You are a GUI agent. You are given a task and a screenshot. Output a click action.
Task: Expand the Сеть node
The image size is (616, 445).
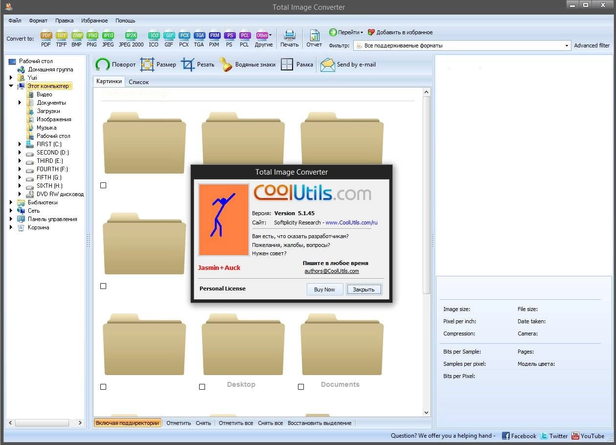click(11, 211)
